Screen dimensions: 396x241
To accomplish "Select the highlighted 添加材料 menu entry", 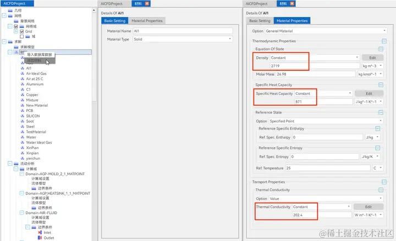I will (x=40, y=60).
